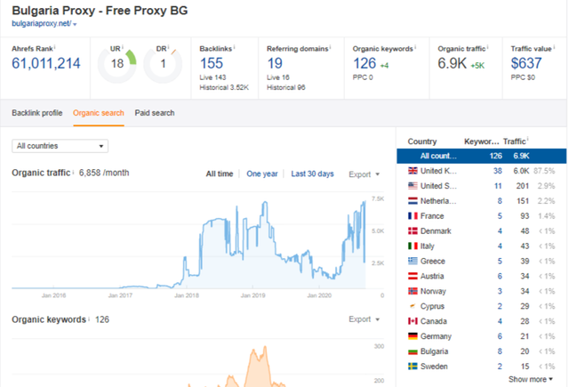Screen dimensions: 569x387
Task: Click the United States flag icon
Action: pos(413,186)
